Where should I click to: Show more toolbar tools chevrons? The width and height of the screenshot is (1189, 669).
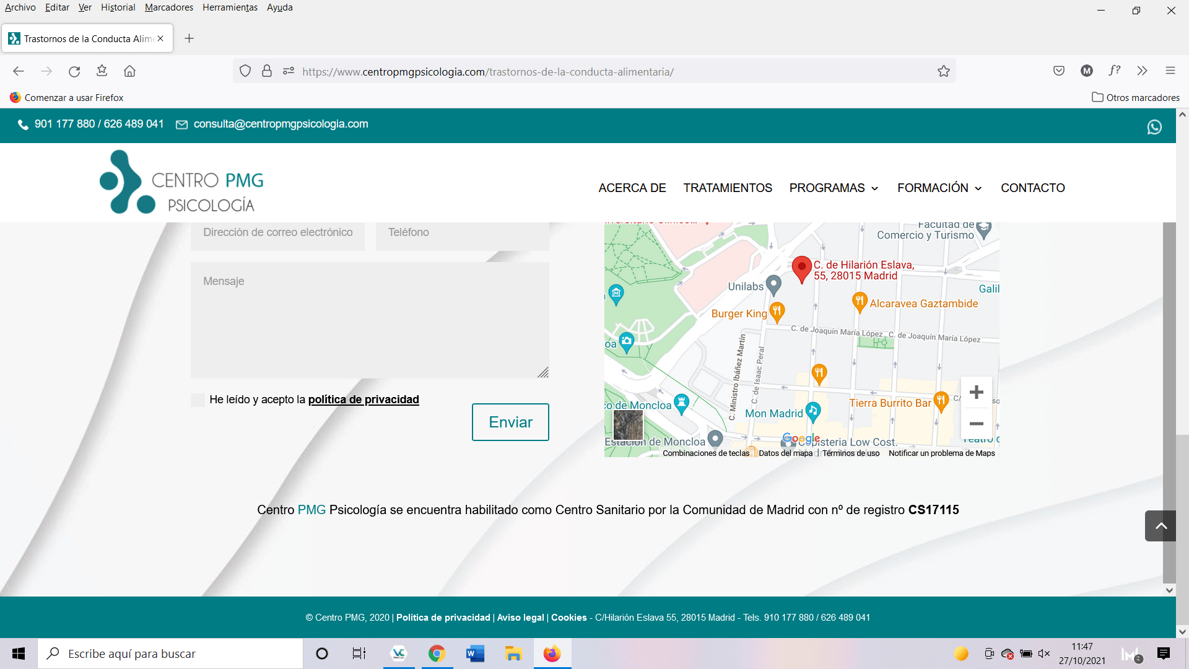pos(1143,71)
